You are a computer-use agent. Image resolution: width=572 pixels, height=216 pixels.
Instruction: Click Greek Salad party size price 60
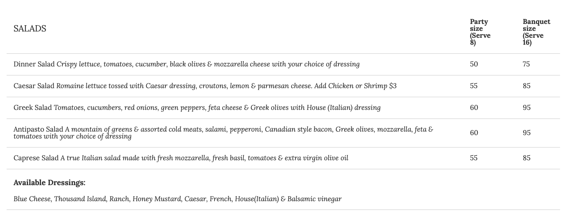[474, 108]
